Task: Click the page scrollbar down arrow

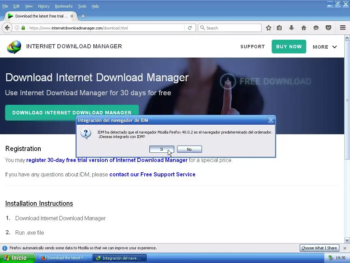Action: coord(347,240)
